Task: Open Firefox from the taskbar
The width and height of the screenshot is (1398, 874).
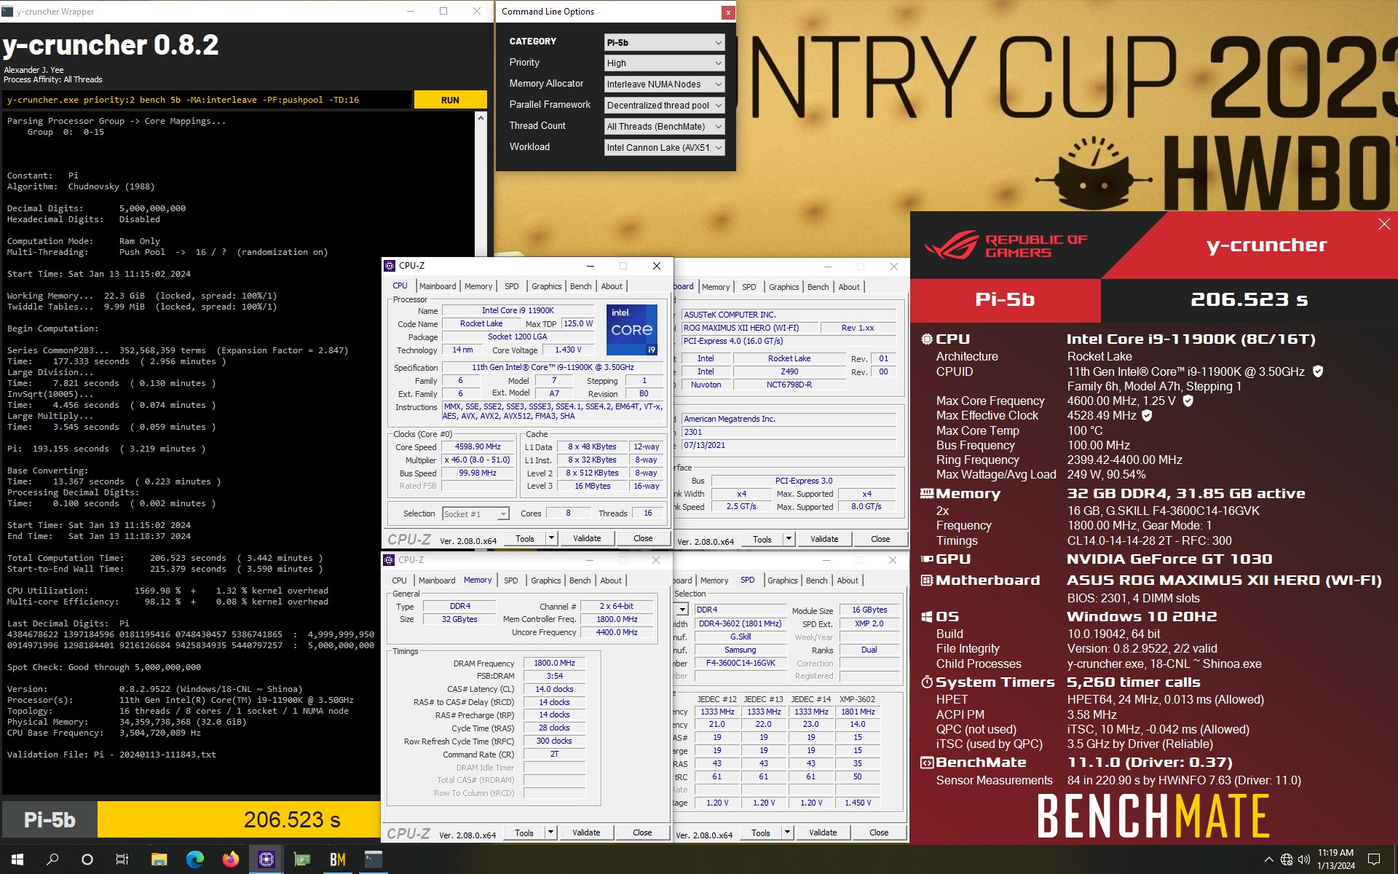Action: click(230, 859)
